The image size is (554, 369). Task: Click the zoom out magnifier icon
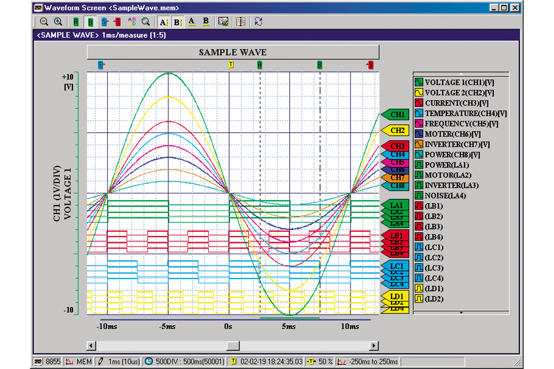click(44, 22)
